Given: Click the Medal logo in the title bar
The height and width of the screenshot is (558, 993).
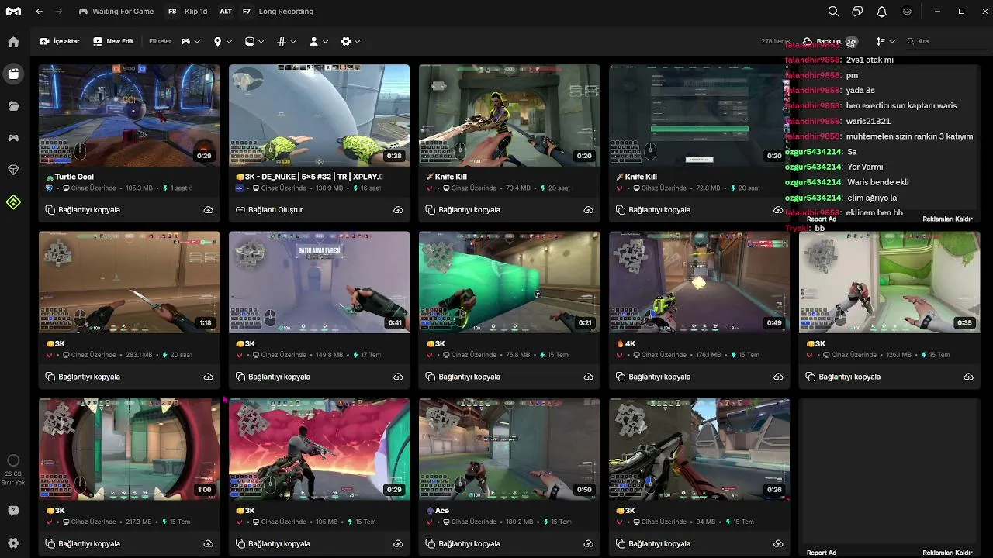Looking at the screenshot, I should point(12,12).
